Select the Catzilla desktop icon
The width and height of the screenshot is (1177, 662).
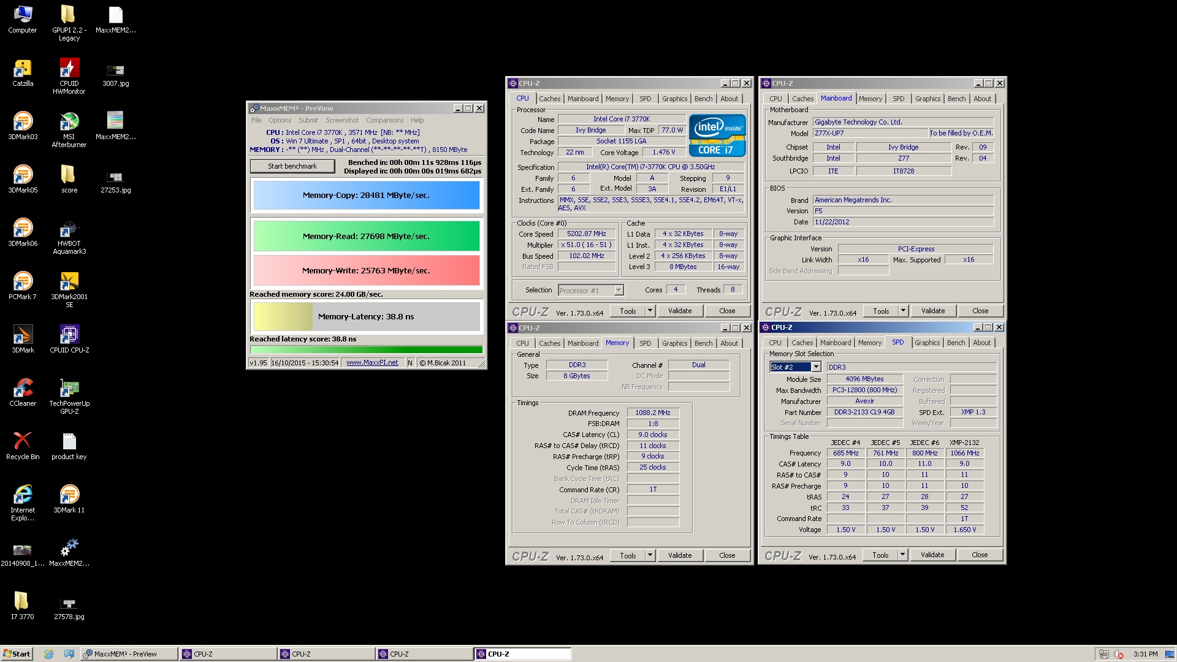point(23,72)
